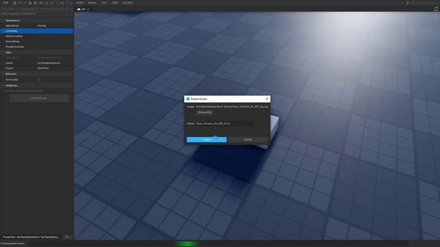Collapse the Appearance section
Image resolution: width=440 pixels, height=247 pixels.
tap(3, 21)
